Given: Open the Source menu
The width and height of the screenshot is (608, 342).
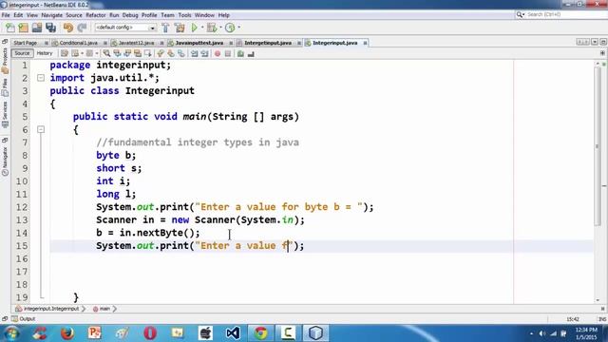Looking at the screenshot, I should coord(74,15).
